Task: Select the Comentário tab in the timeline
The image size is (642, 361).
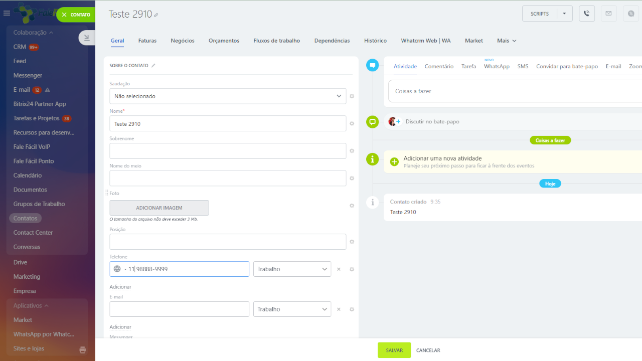Action: click(x=439, y=66)
